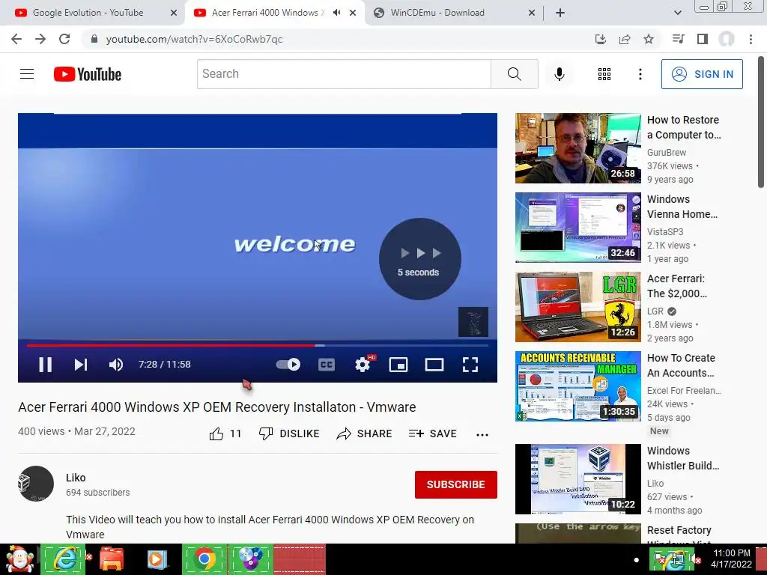Screen dimensions: 767x575
Task: Open the Liko channel name link
Action: 76,478
